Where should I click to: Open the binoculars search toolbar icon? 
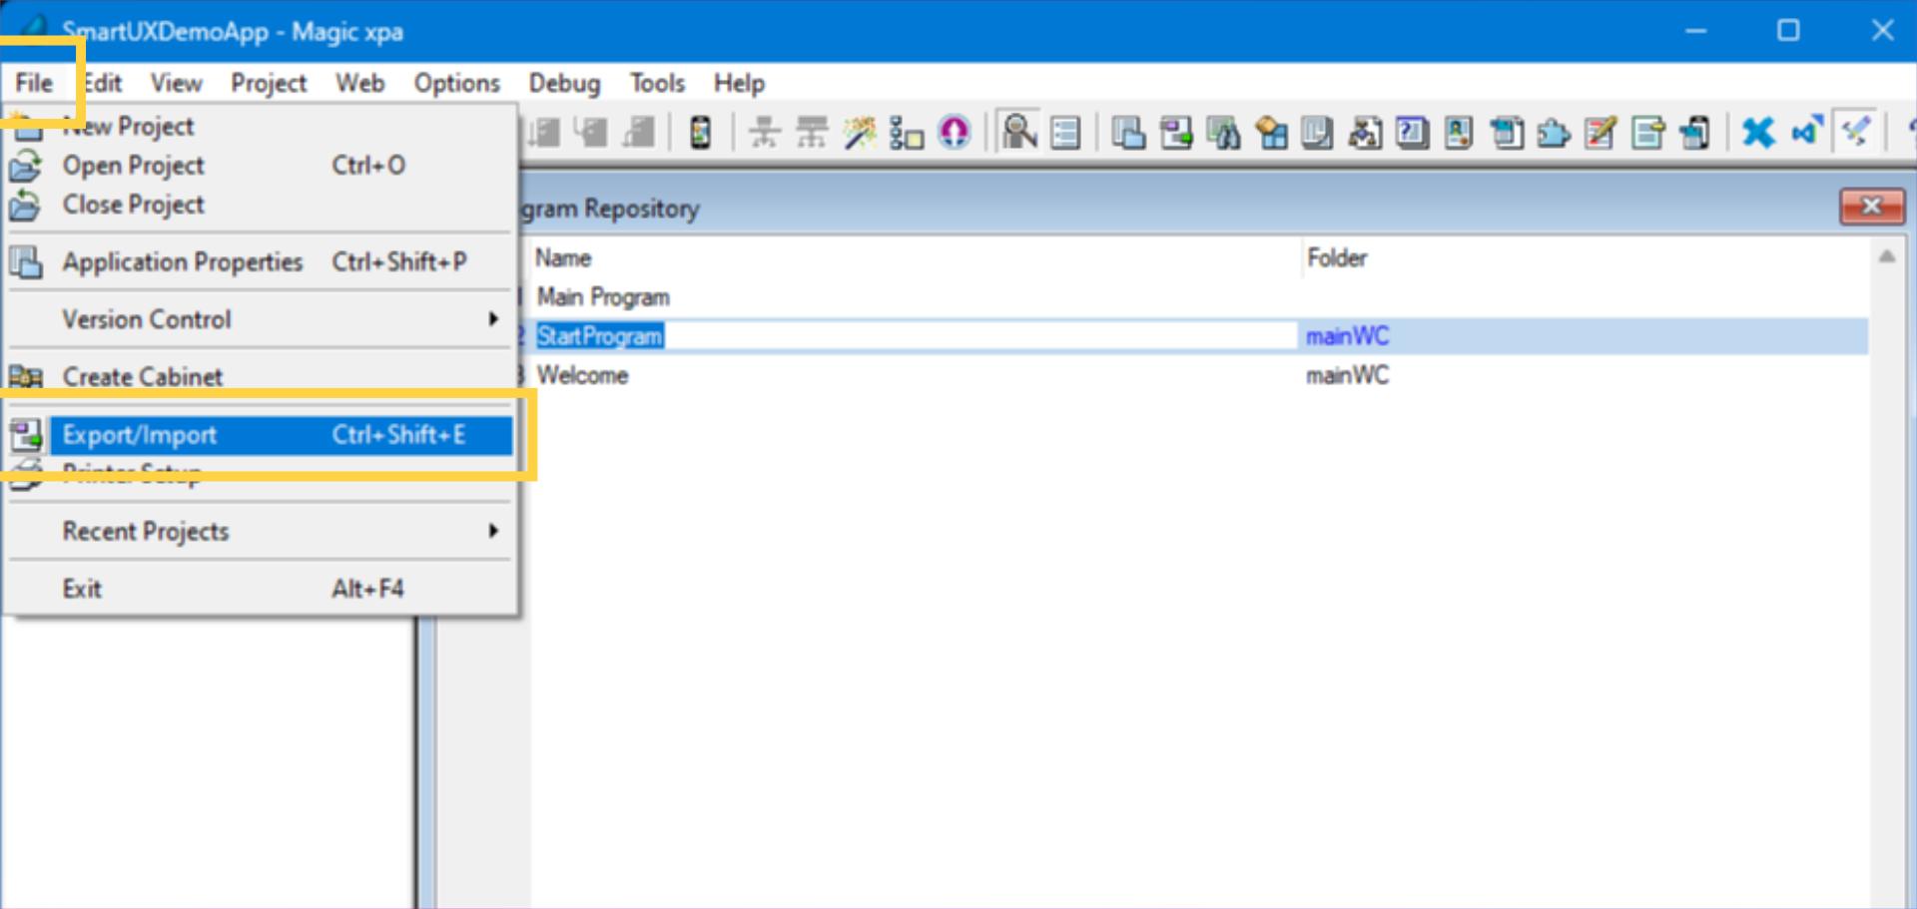[1224, 132]
